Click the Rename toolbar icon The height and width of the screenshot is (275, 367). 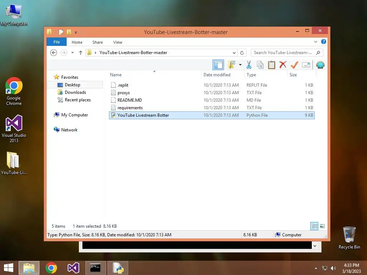click(306, 65)
